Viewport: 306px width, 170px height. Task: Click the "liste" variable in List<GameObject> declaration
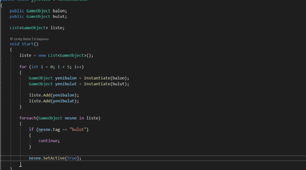tap(56, 28)
